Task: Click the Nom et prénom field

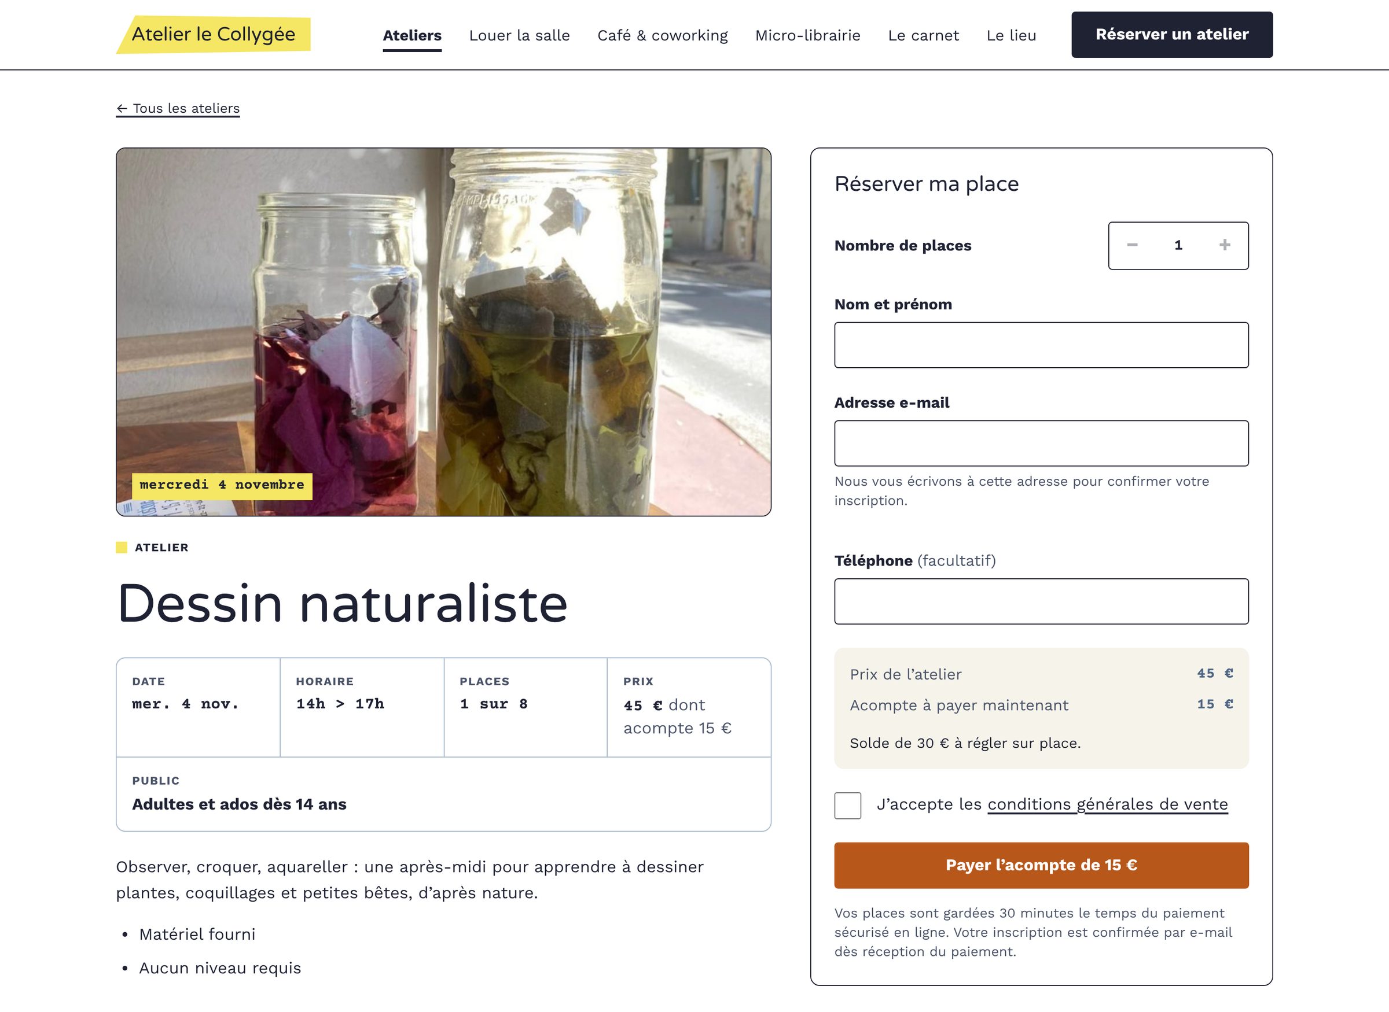Action: tap(1041, 345)
